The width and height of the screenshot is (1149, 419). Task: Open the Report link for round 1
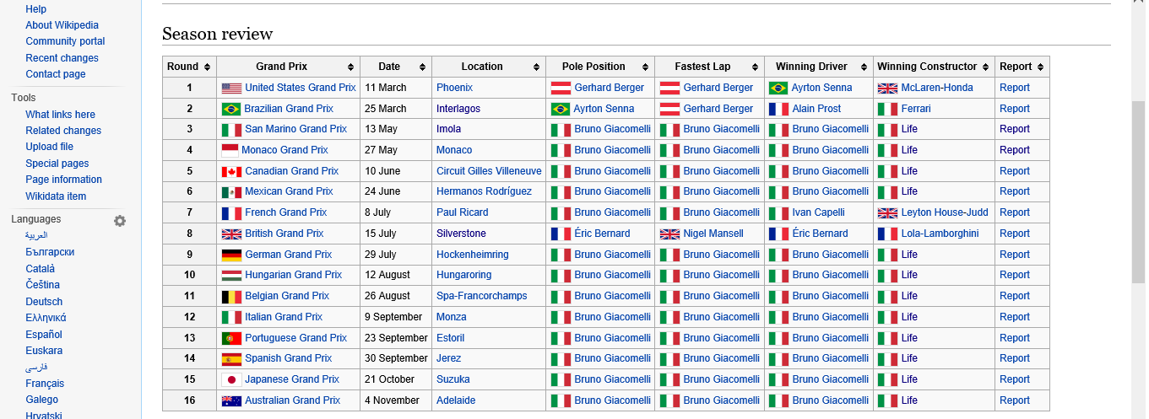point(1015,88)
